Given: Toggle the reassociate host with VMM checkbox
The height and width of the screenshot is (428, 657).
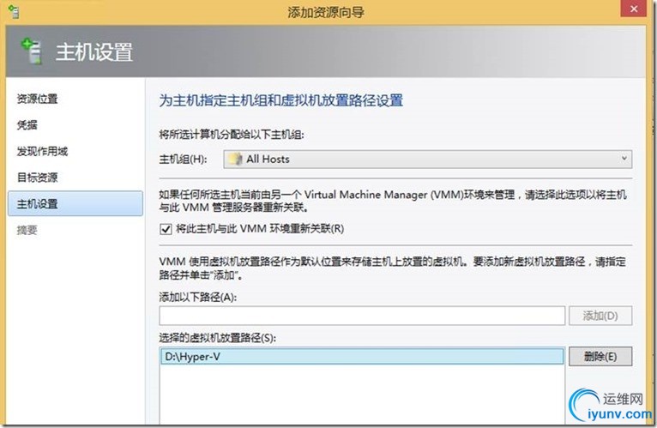Looking at the screenshot, I should 166,229.
